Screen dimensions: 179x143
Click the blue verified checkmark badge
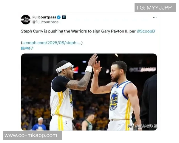pos(59,17)
